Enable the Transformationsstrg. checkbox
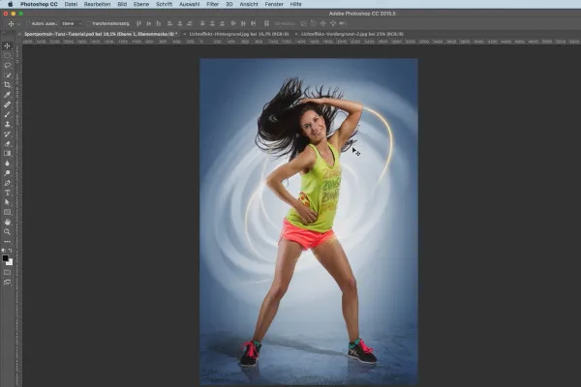The width and height of the screenshot is (581, 387). tap(88, 23)
